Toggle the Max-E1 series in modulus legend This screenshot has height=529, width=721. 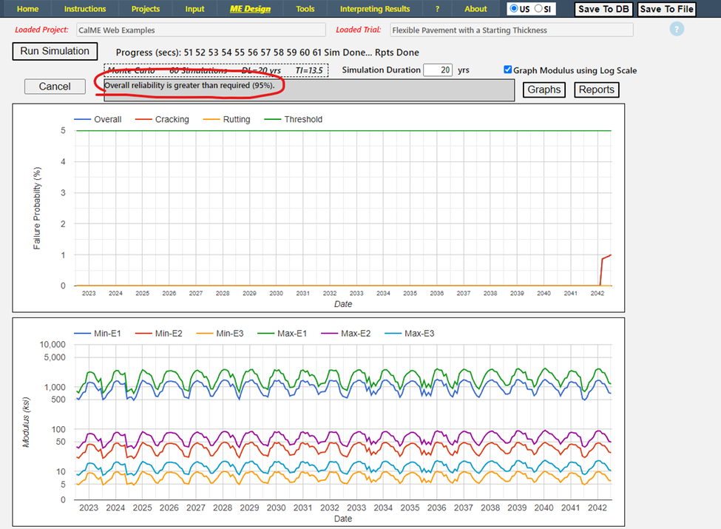click(293, 333)
